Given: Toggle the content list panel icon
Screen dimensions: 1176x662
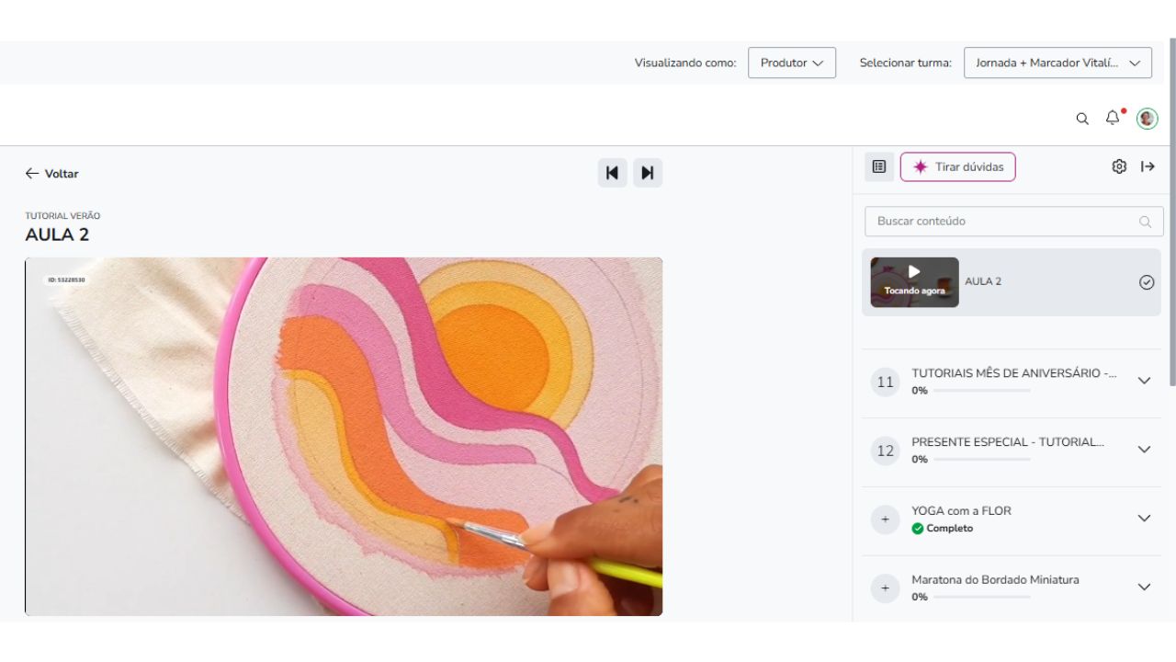Looking at the screenshot, I should [879, 166].
